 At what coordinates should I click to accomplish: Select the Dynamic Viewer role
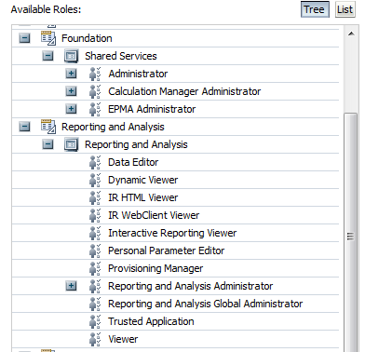click(143, 180)
